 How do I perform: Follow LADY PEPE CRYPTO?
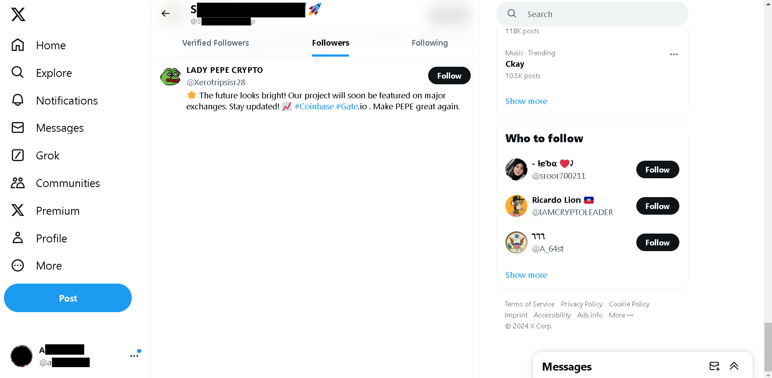(449, 76)
